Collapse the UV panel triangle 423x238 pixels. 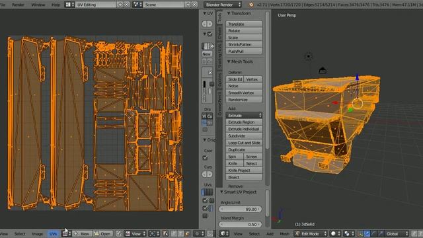pyautogui.click(x=204, y=13)
